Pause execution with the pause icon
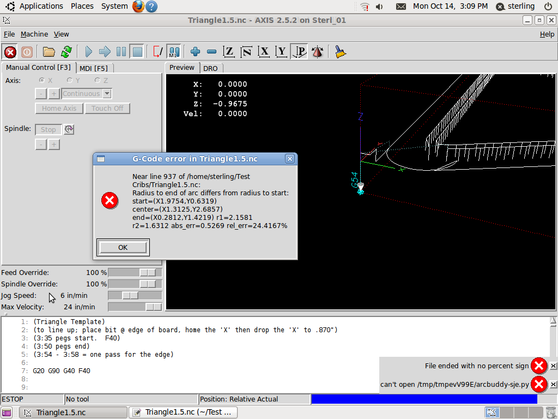 pyautogui.click(x=121, y=52)
